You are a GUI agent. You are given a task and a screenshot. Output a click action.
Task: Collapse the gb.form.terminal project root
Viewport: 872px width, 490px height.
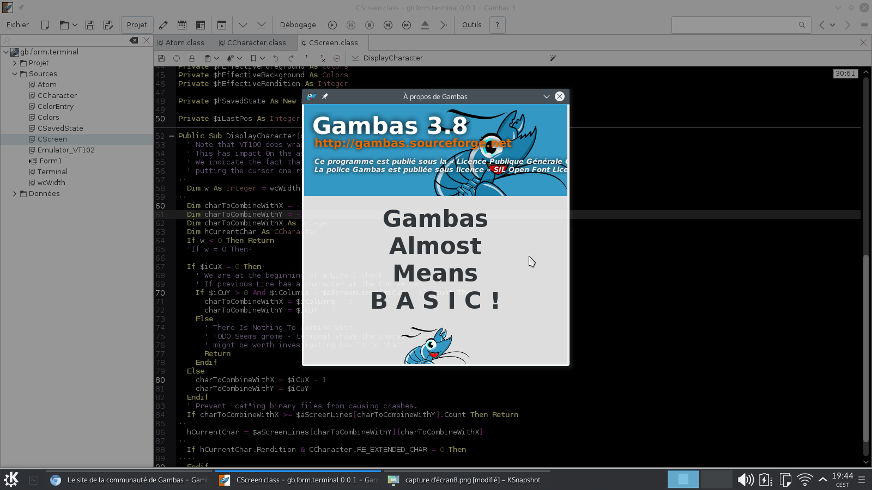click(6, 52)
